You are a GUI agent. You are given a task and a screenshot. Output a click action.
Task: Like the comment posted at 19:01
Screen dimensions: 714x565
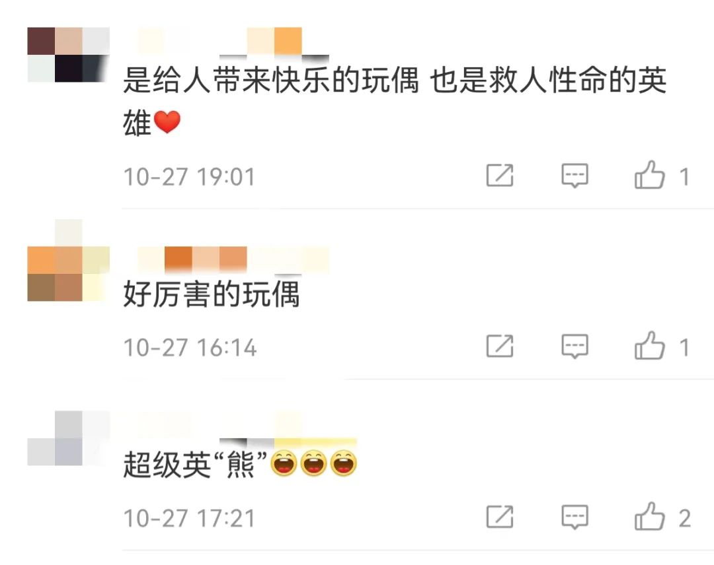(649, 175)
